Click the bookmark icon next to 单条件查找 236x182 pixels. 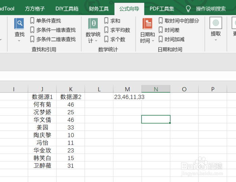pos(32,21)
